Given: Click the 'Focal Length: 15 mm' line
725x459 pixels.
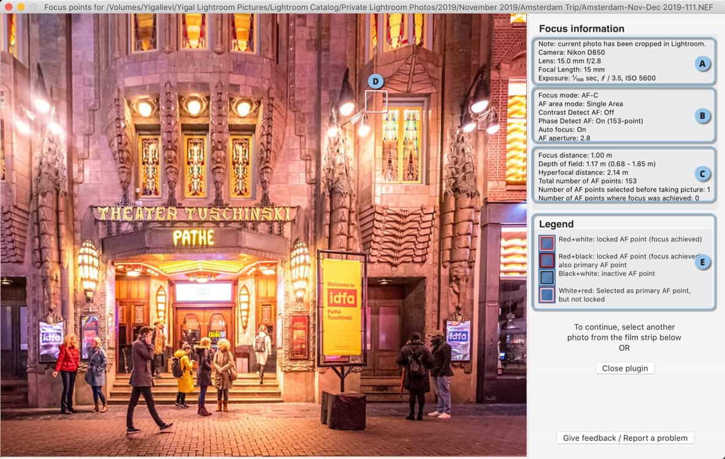Looking at the screenshot, I should tap(571, 69).
